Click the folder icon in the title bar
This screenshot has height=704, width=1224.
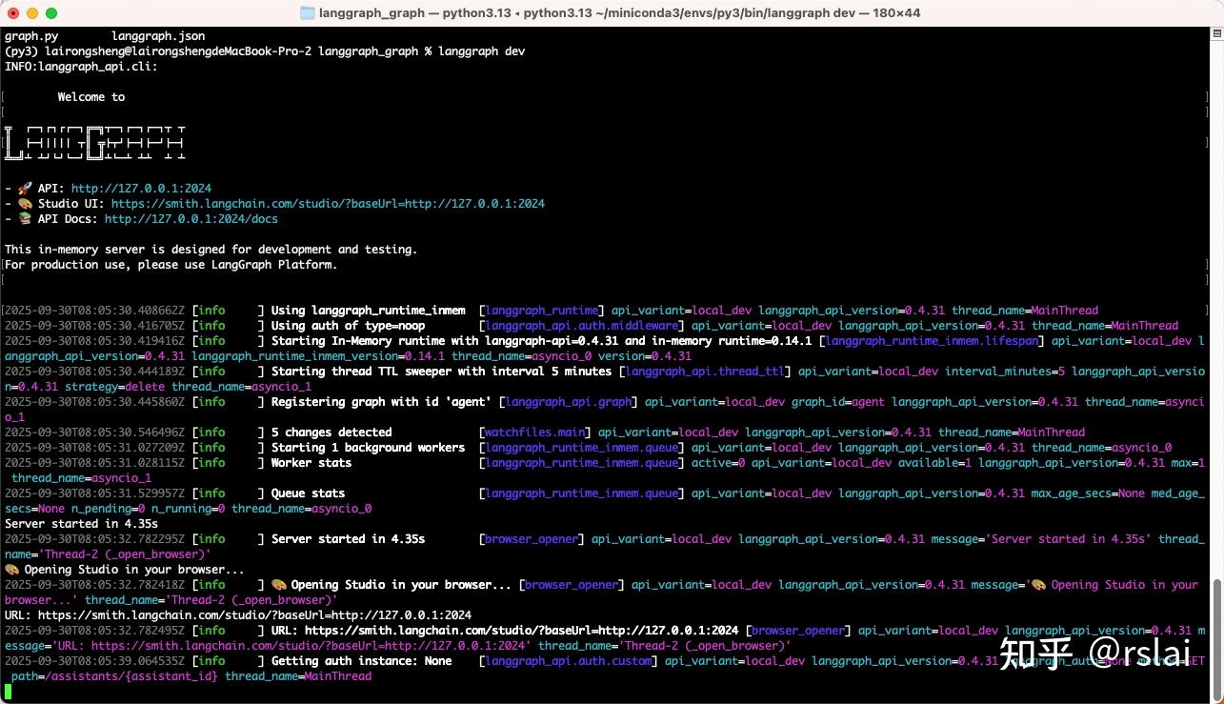click(x=308, y=13)
